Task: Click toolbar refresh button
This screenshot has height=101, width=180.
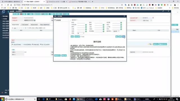Action: pyautogui.click(x=51, y=14)
